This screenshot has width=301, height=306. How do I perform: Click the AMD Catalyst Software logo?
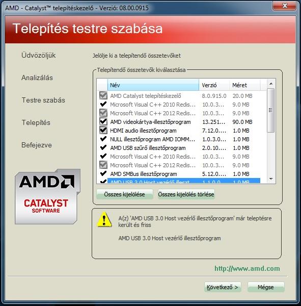click(x=47, y=196)
